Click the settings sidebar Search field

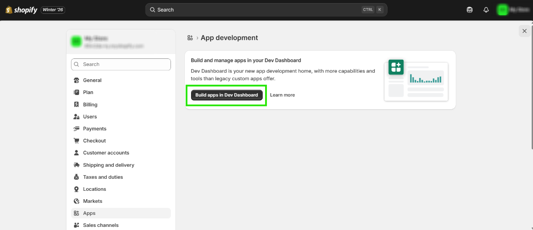[x=121, y=64]
